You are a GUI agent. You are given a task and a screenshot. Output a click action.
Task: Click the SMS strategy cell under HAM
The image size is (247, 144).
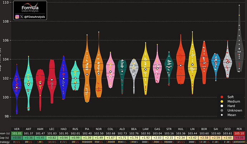click(x=40, y=142)
